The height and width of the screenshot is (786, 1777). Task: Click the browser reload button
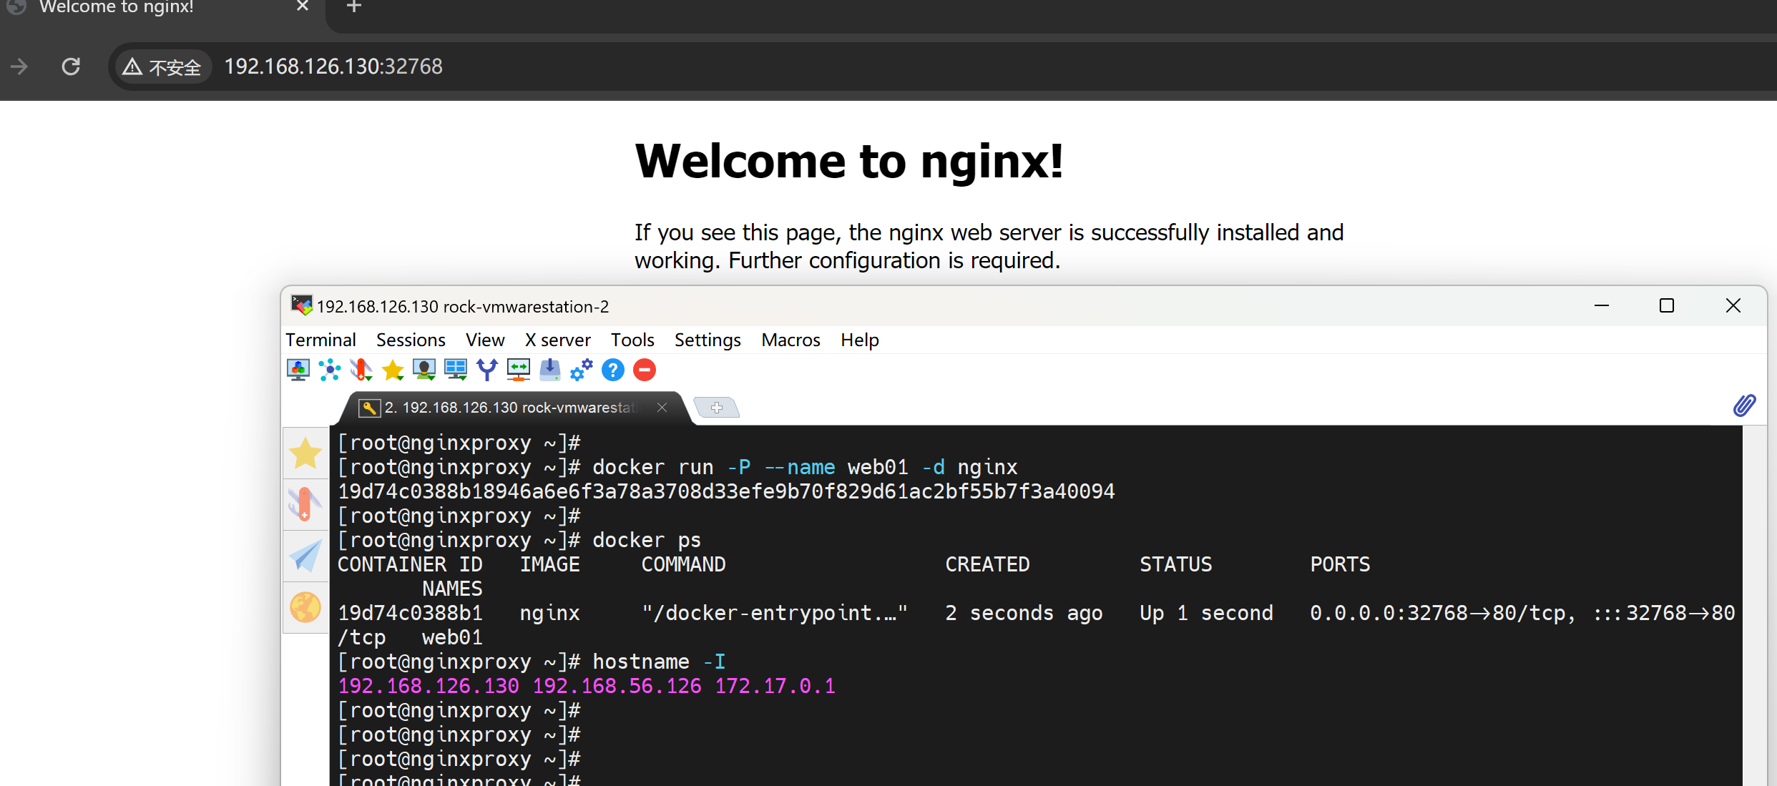pyautogui.click(x=71, y=67)
